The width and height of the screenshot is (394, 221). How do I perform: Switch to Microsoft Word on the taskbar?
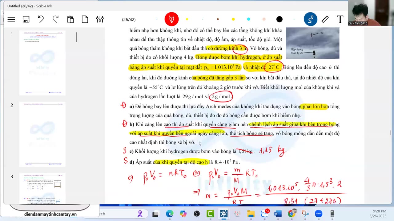click(278, 214)
